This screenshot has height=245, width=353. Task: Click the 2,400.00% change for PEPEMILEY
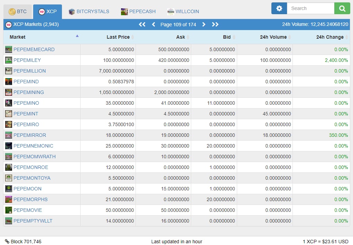(336, 60)
